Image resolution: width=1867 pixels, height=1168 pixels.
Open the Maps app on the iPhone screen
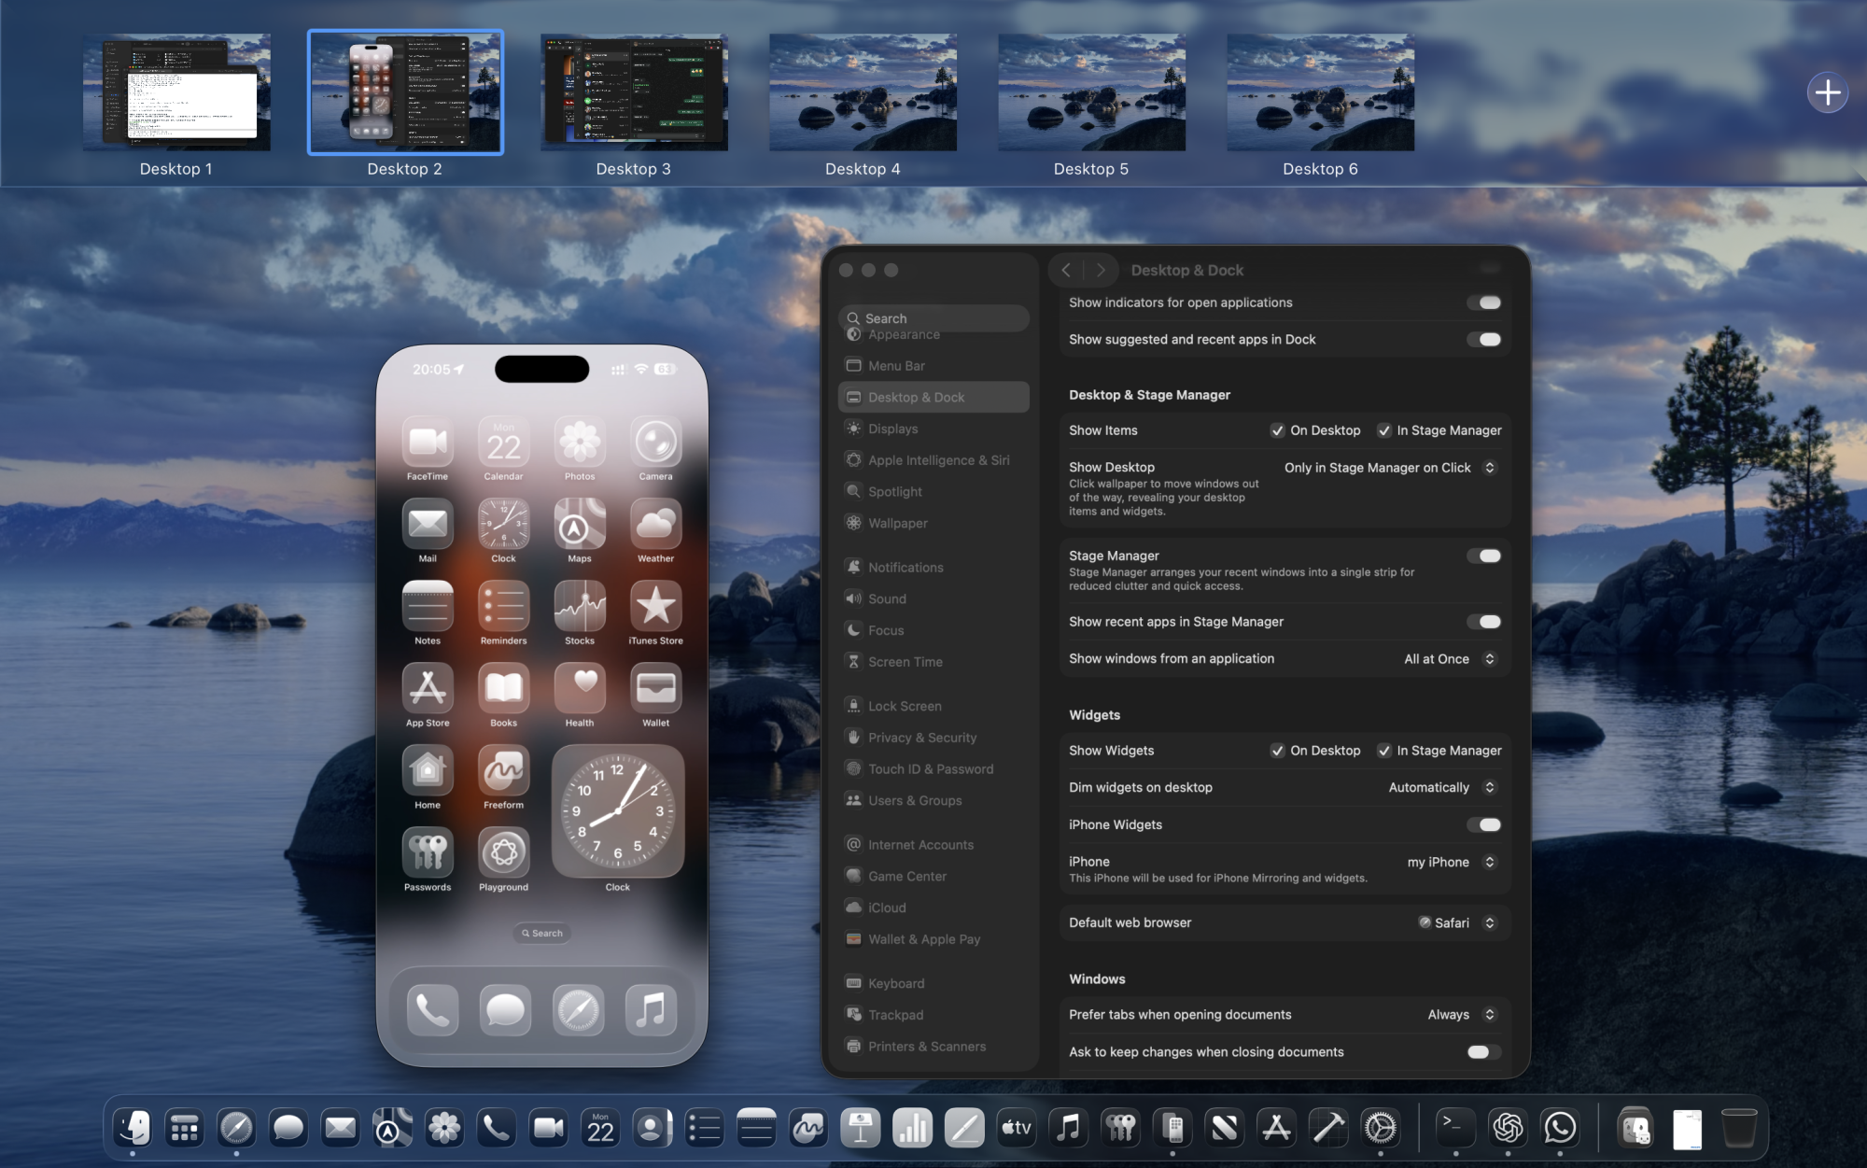(580, 524)
